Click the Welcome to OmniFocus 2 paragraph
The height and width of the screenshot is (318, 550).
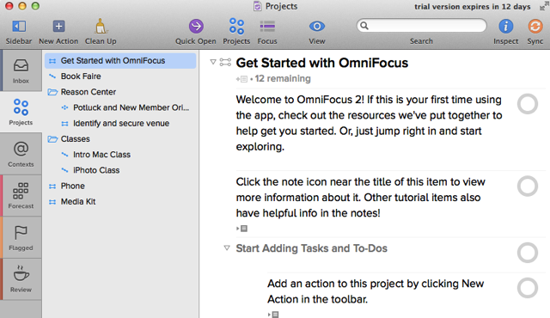click(369, 123)
